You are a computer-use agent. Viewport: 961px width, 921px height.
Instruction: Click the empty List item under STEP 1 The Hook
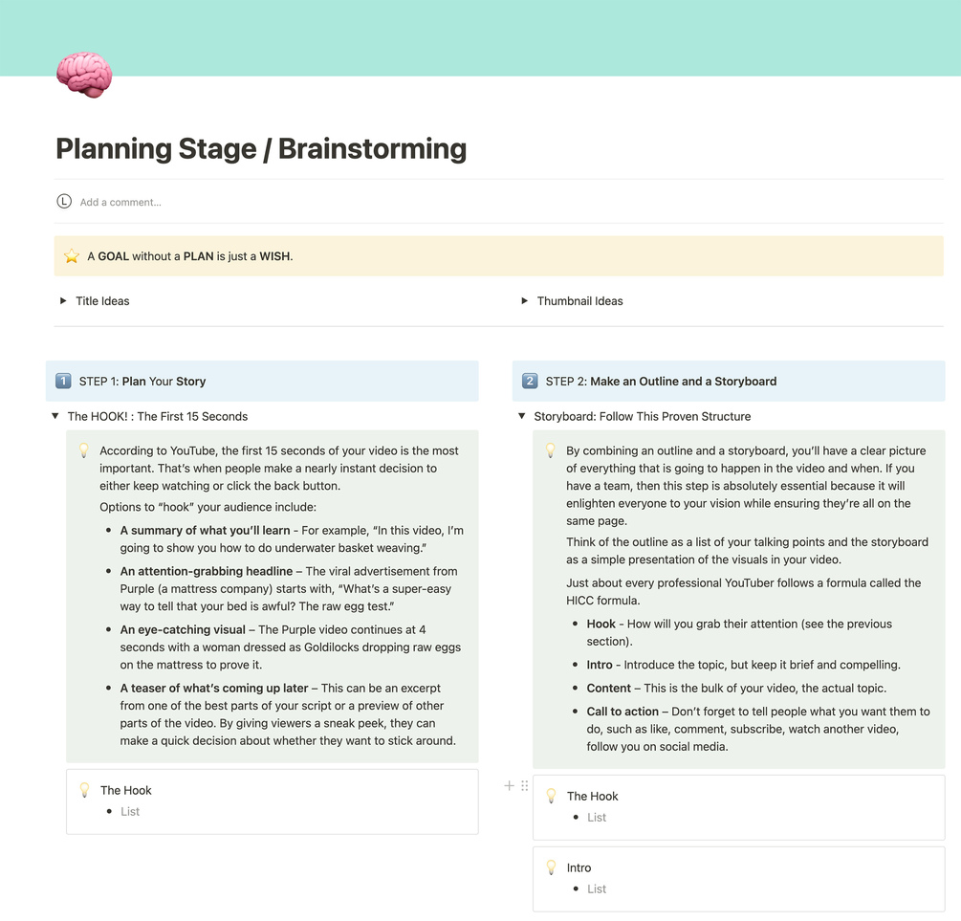(x=130, y=812)
